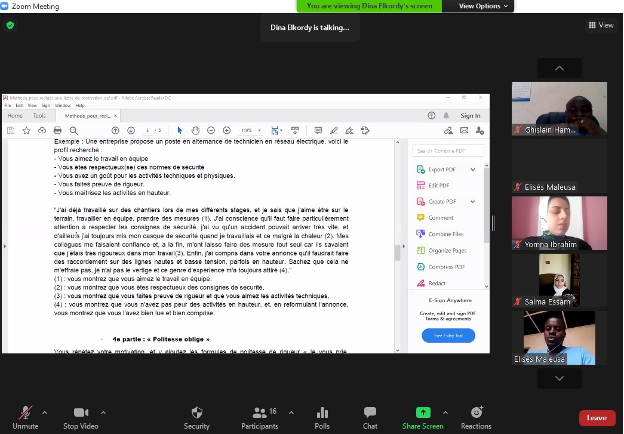Switch layout with the View button
Image resolution: width=624 pixels, height=434 pixels.
601,25
